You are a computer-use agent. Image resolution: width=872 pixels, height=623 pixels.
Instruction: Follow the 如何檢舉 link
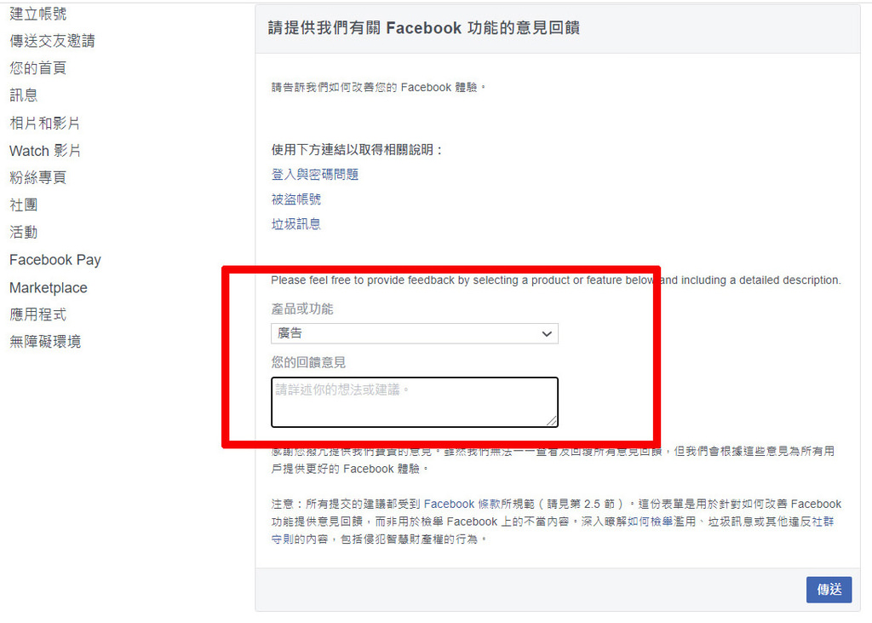click(x=650, y=522)
